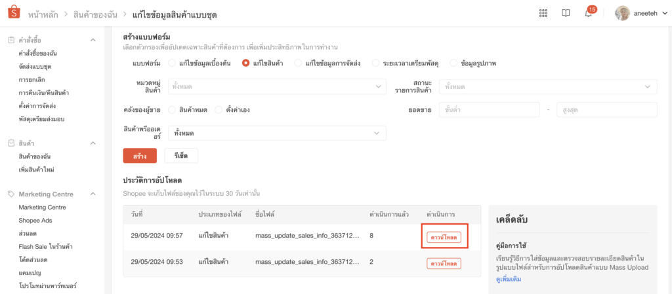Image resolution: width=672 pixels, height=294 pixels.
Task: Click date 29/05/2024 09:53 cell
Action: click(157, 263)
